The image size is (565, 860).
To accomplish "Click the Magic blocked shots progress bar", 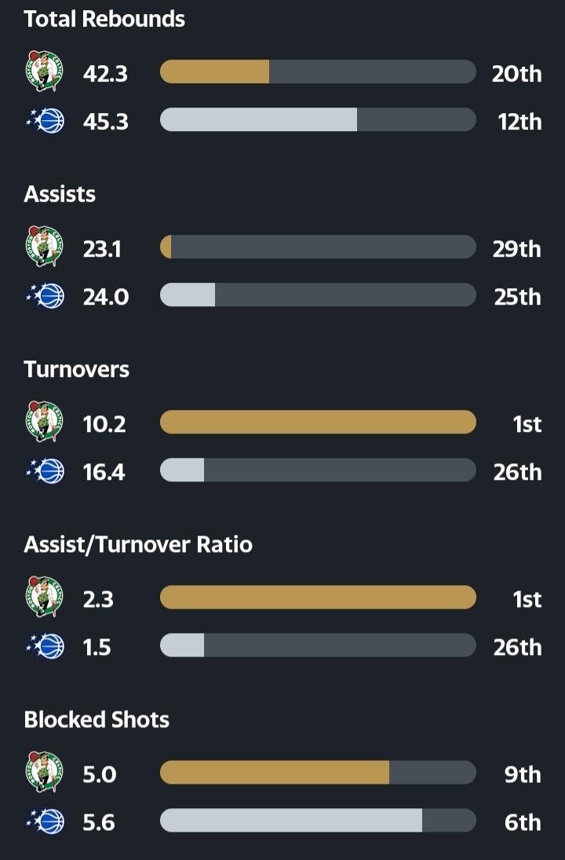I will tap(318, 821).
